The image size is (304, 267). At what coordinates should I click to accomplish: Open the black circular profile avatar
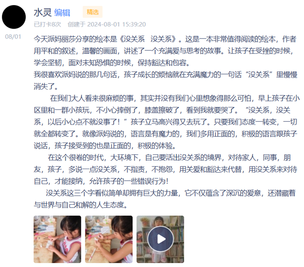pyautogui.click(x=14, y=17)
